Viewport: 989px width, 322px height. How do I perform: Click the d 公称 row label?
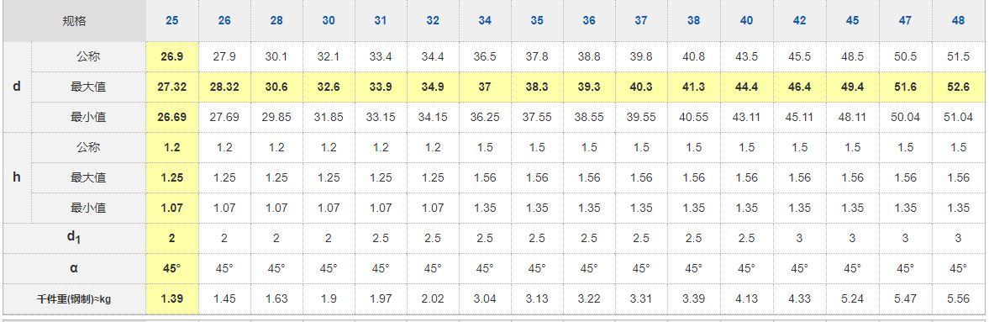pos(88,57)
